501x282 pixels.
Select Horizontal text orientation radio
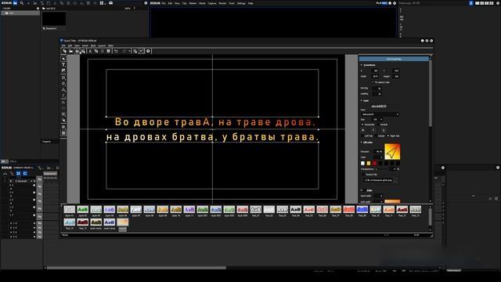pyautogui.click(x=362, y=125)
